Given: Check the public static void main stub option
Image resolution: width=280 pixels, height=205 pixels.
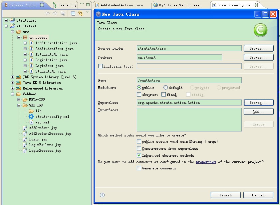Looking at the screenshot, I should tap(139, 141).
